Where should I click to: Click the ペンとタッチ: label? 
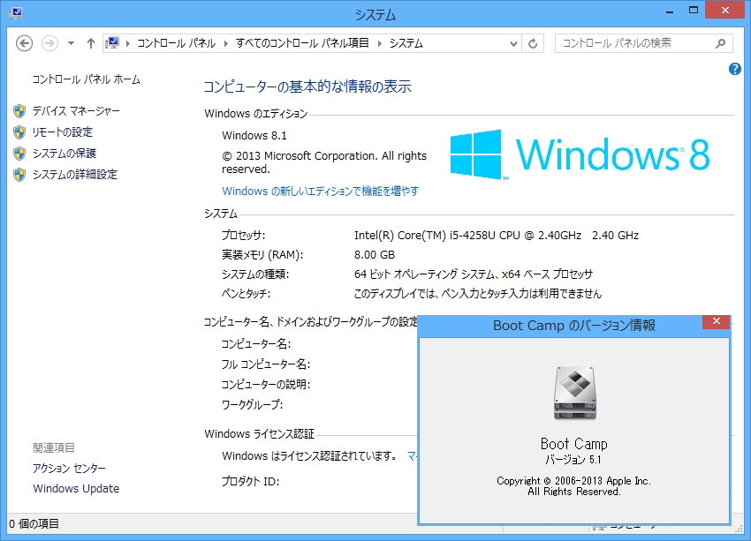pyautogui.click(x=246, y=293)
